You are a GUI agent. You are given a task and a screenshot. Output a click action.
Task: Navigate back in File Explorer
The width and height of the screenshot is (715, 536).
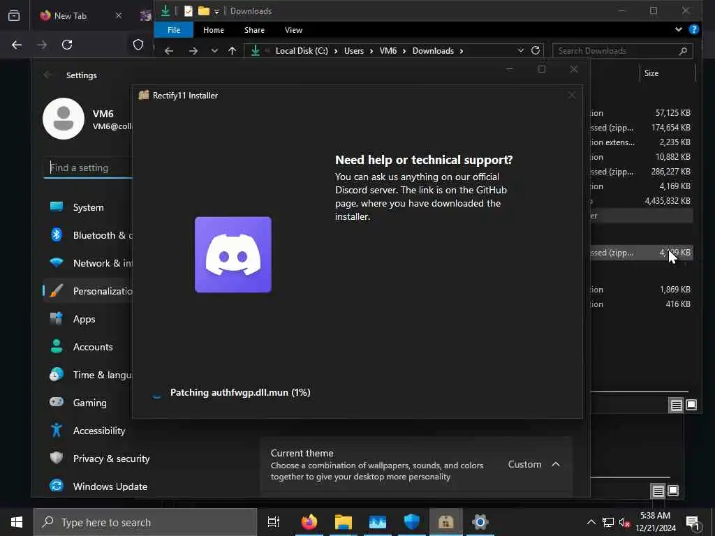pyautogui.click(x=169, y=51)
